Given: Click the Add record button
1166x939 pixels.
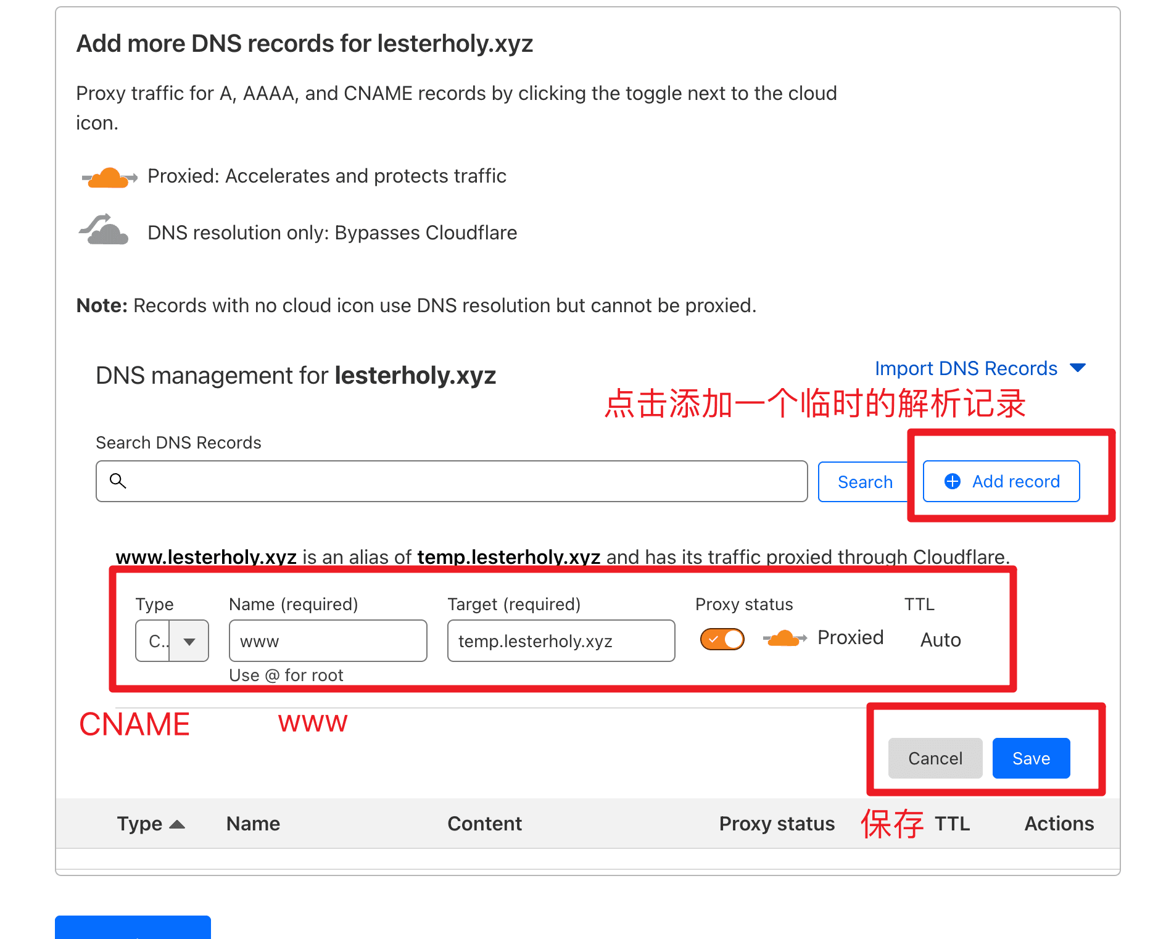Looking at the screenshot, I should click(x=1001, y=481).
